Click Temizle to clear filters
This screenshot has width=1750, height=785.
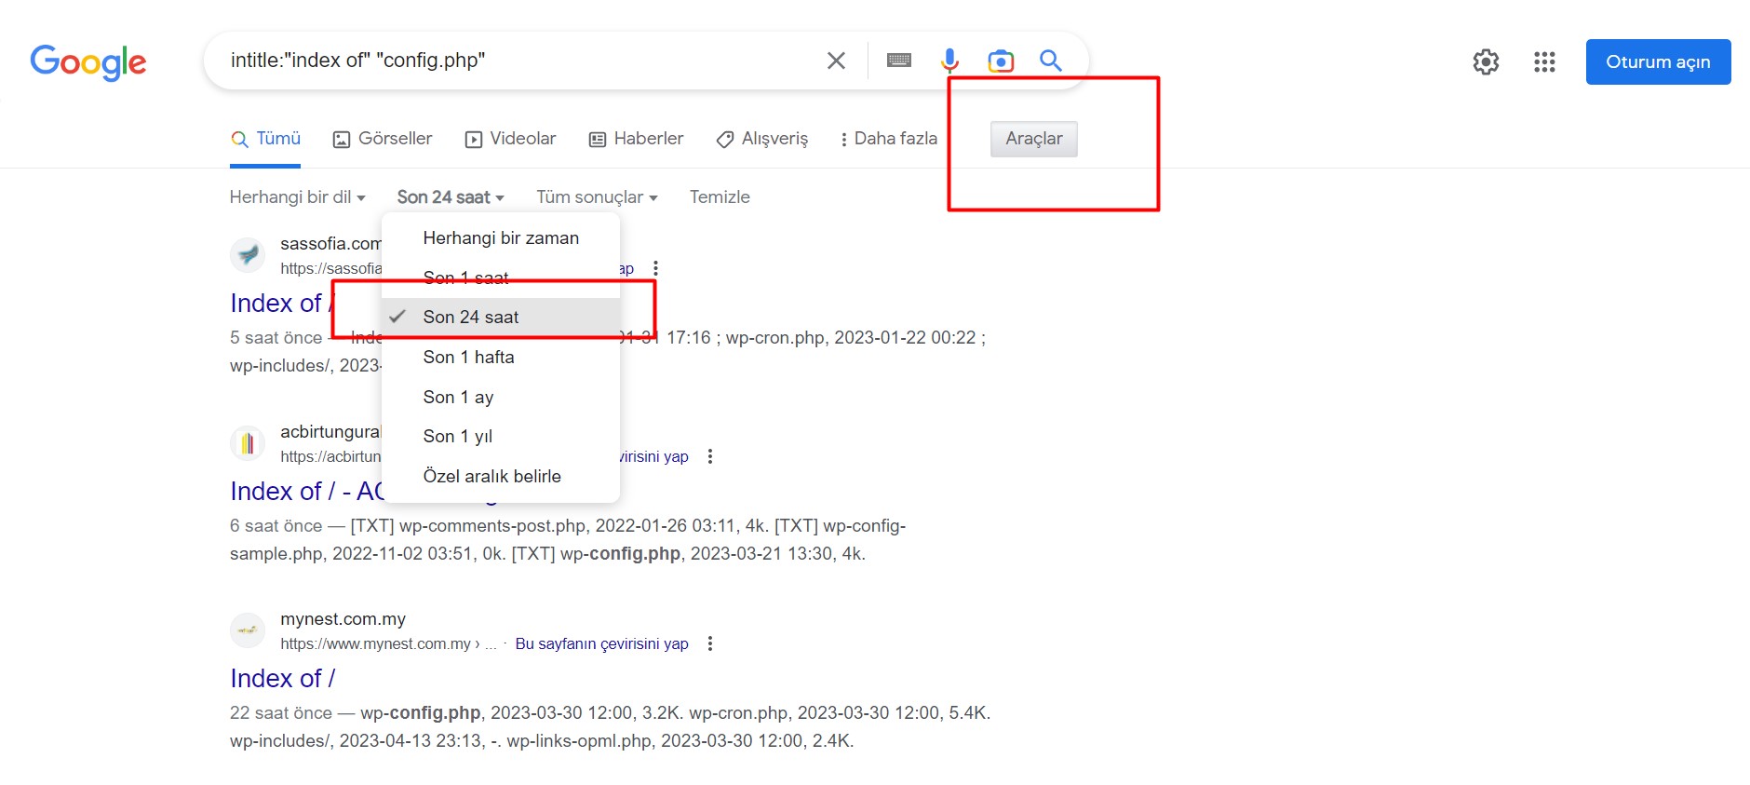(x=720, y=197)
